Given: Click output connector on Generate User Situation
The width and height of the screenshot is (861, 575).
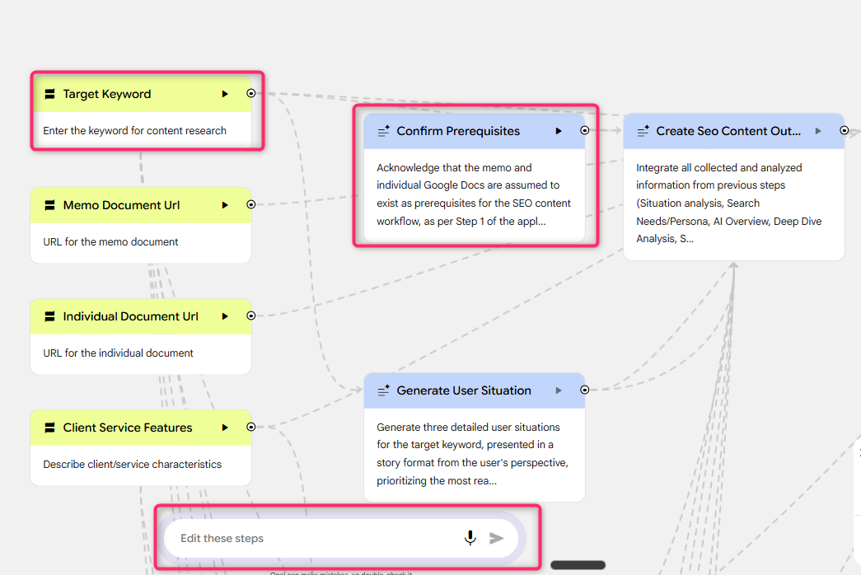Looking at the screenshot, I should pos(584,390).
